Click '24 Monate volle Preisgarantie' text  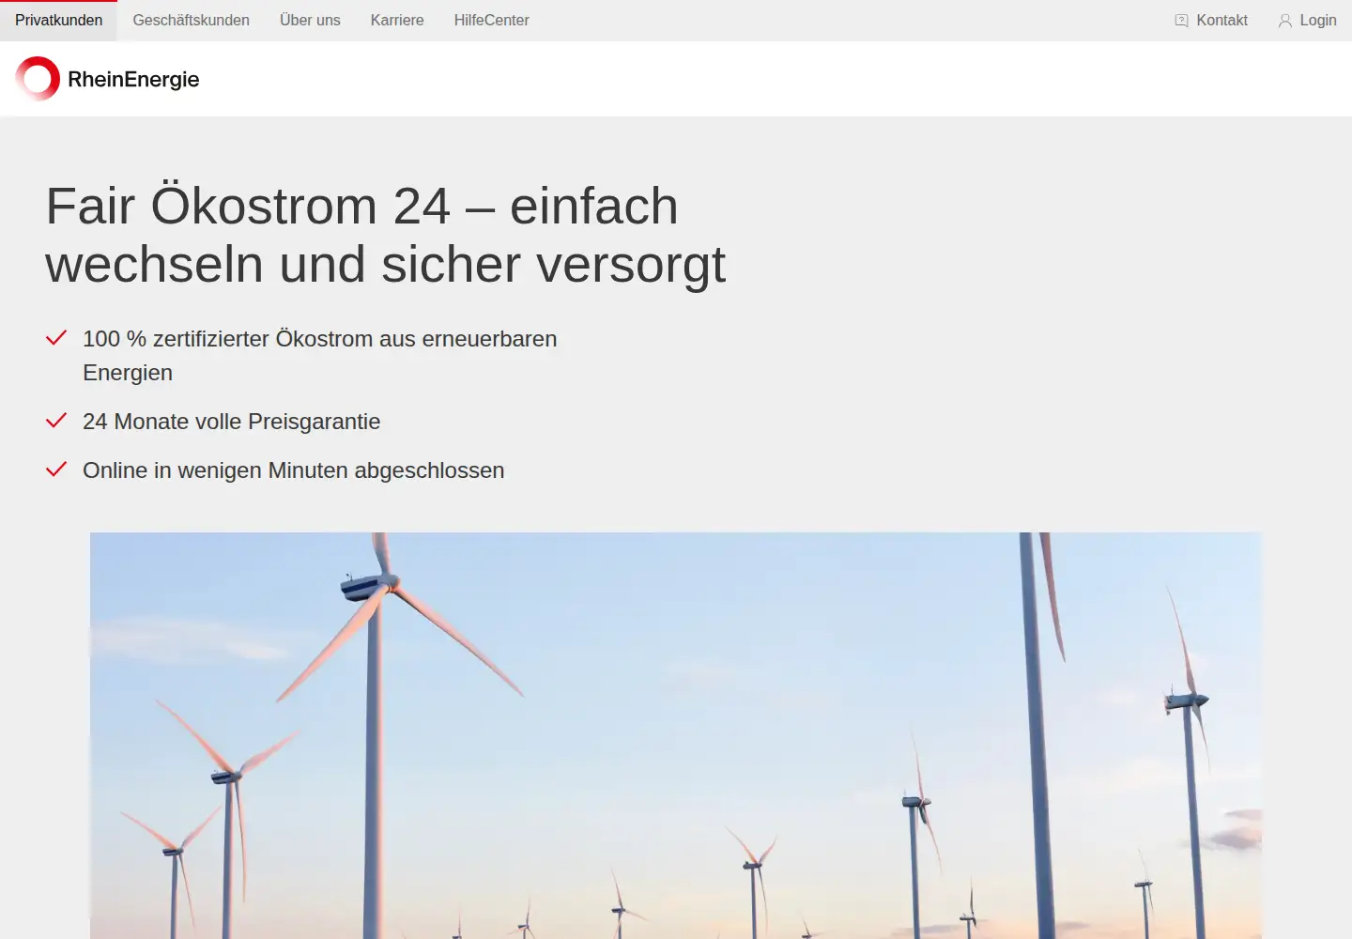point(231,422)
